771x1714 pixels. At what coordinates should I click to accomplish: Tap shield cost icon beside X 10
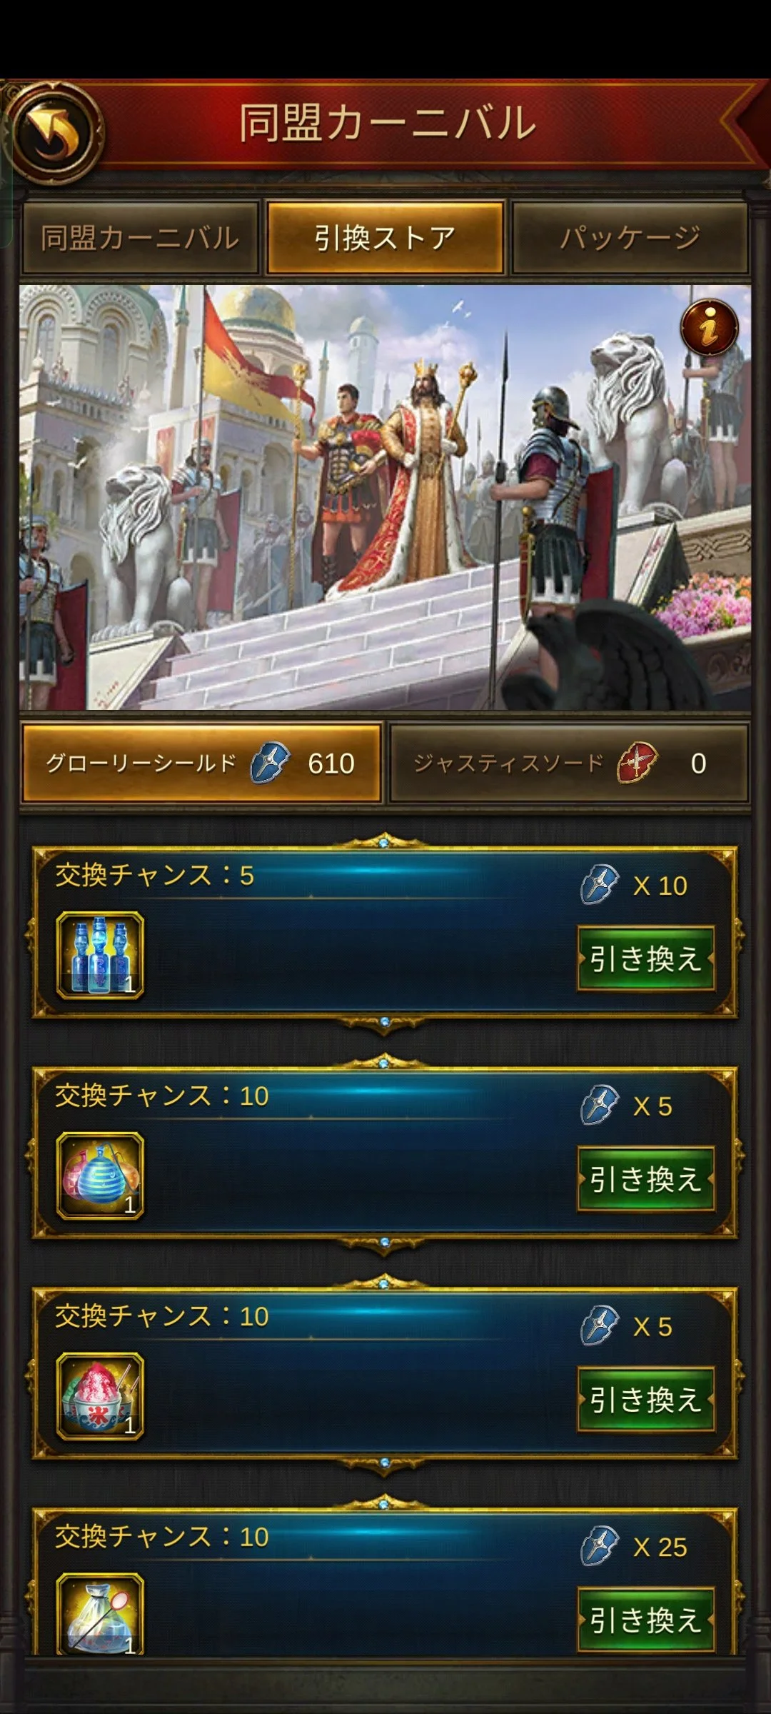(600, 885)
